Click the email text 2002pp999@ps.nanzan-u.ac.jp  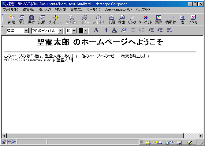click(29, 60)
